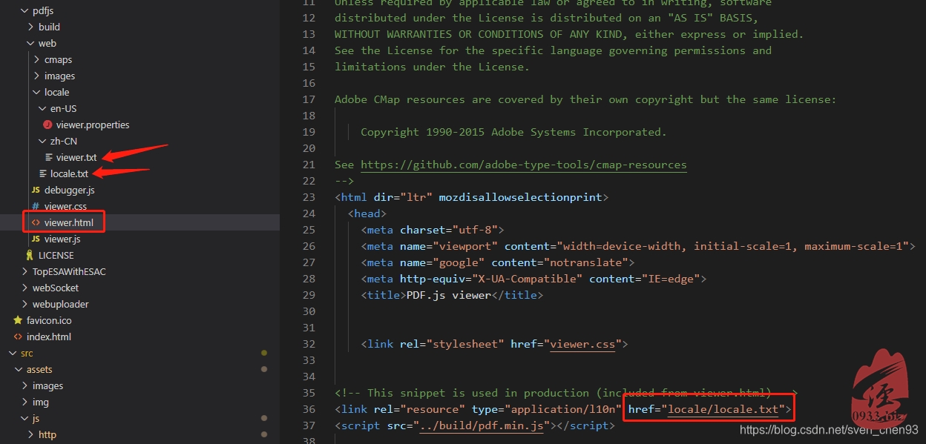Click the locale.txt file icon
926x444 pixels.
[43, 174]
